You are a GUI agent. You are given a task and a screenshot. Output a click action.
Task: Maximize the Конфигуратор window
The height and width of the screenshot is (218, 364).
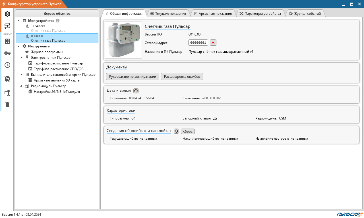point(351,4)
